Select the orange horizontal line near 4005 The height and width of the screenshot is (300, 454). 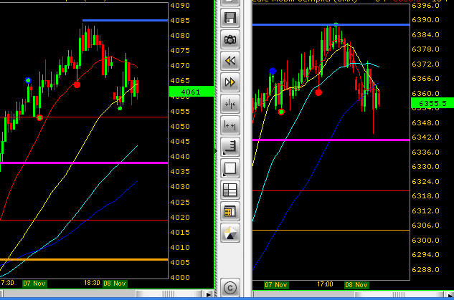[x=84, y=259]
